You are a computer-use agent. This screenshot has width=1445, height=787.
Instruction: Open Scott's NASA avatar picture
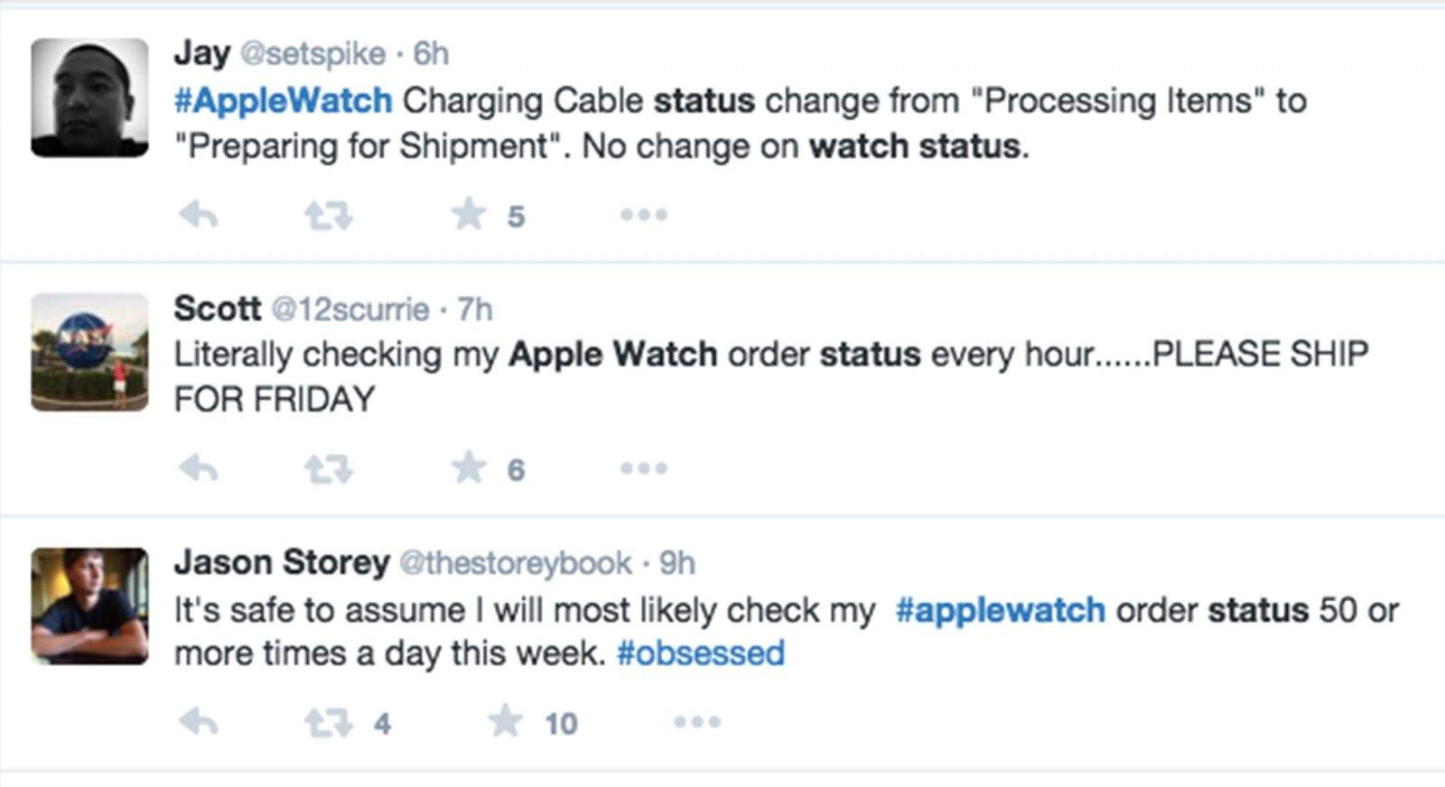pos(89,352)
